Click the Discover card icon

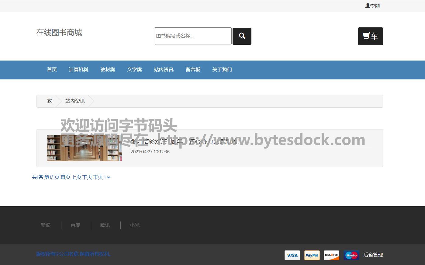pos(331,255)
